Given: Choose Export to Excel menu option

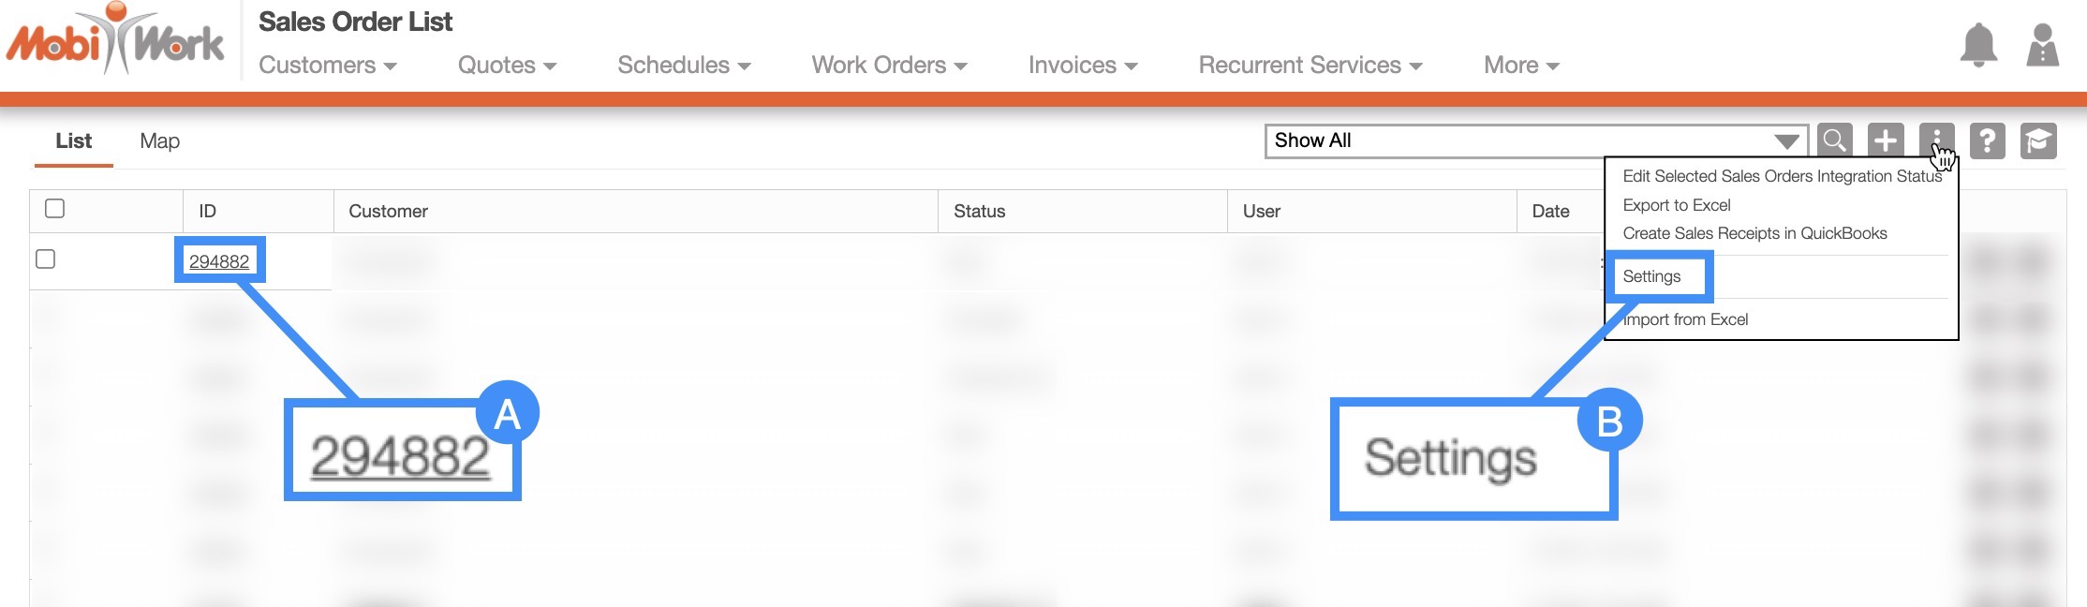Looking at the screenshot, I should click(x=1676, y=205).
